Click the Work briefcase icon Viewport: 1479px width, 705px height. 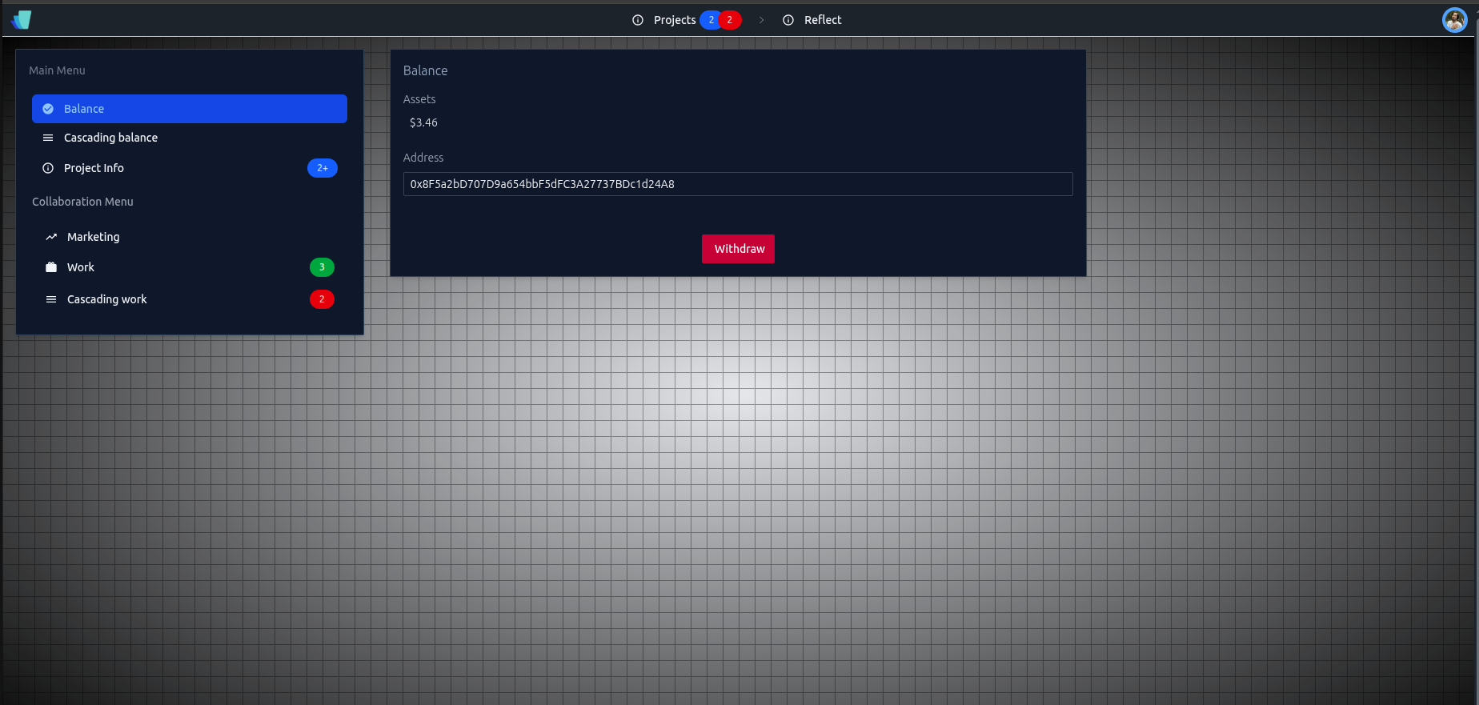51,267
